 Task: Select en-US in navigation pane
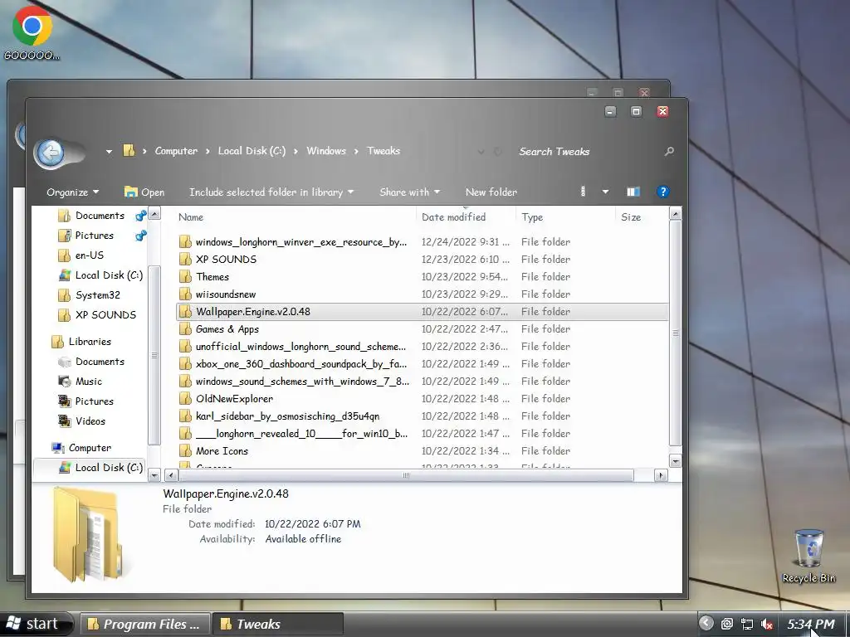click(89, 255)
